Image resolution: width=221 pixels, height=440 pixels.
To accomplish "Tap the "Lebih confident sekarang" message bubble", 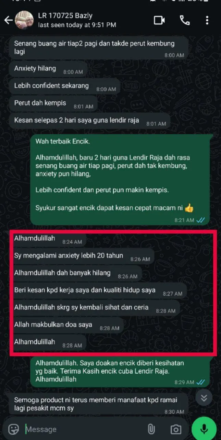I will point(65,87).
